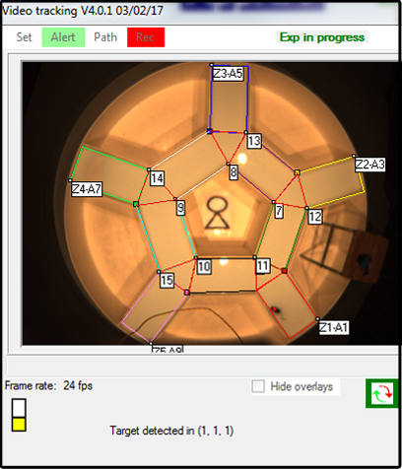This screenshot has width=402, height=469.
Task: Click the stick figure symbol in center pentagon
Action: click(217, 213)
